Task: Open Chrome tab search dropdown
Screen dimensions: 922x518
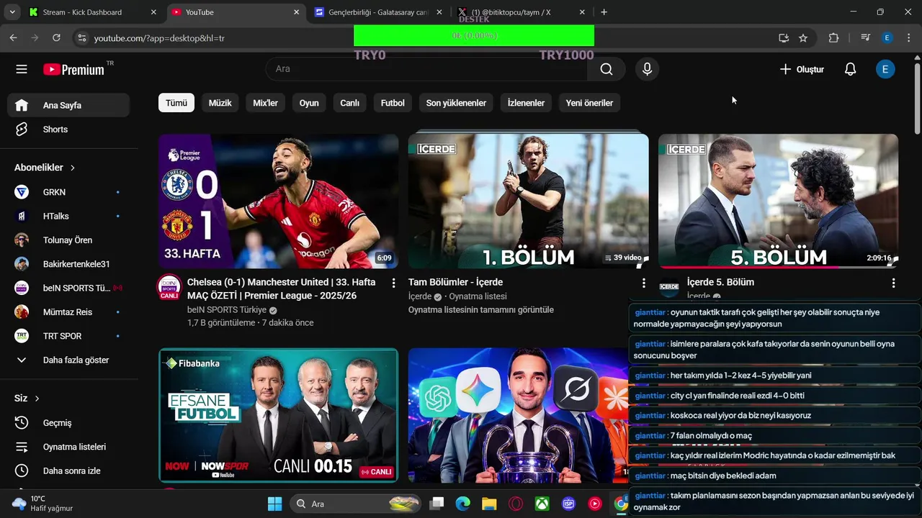Action: click(12, 12)
